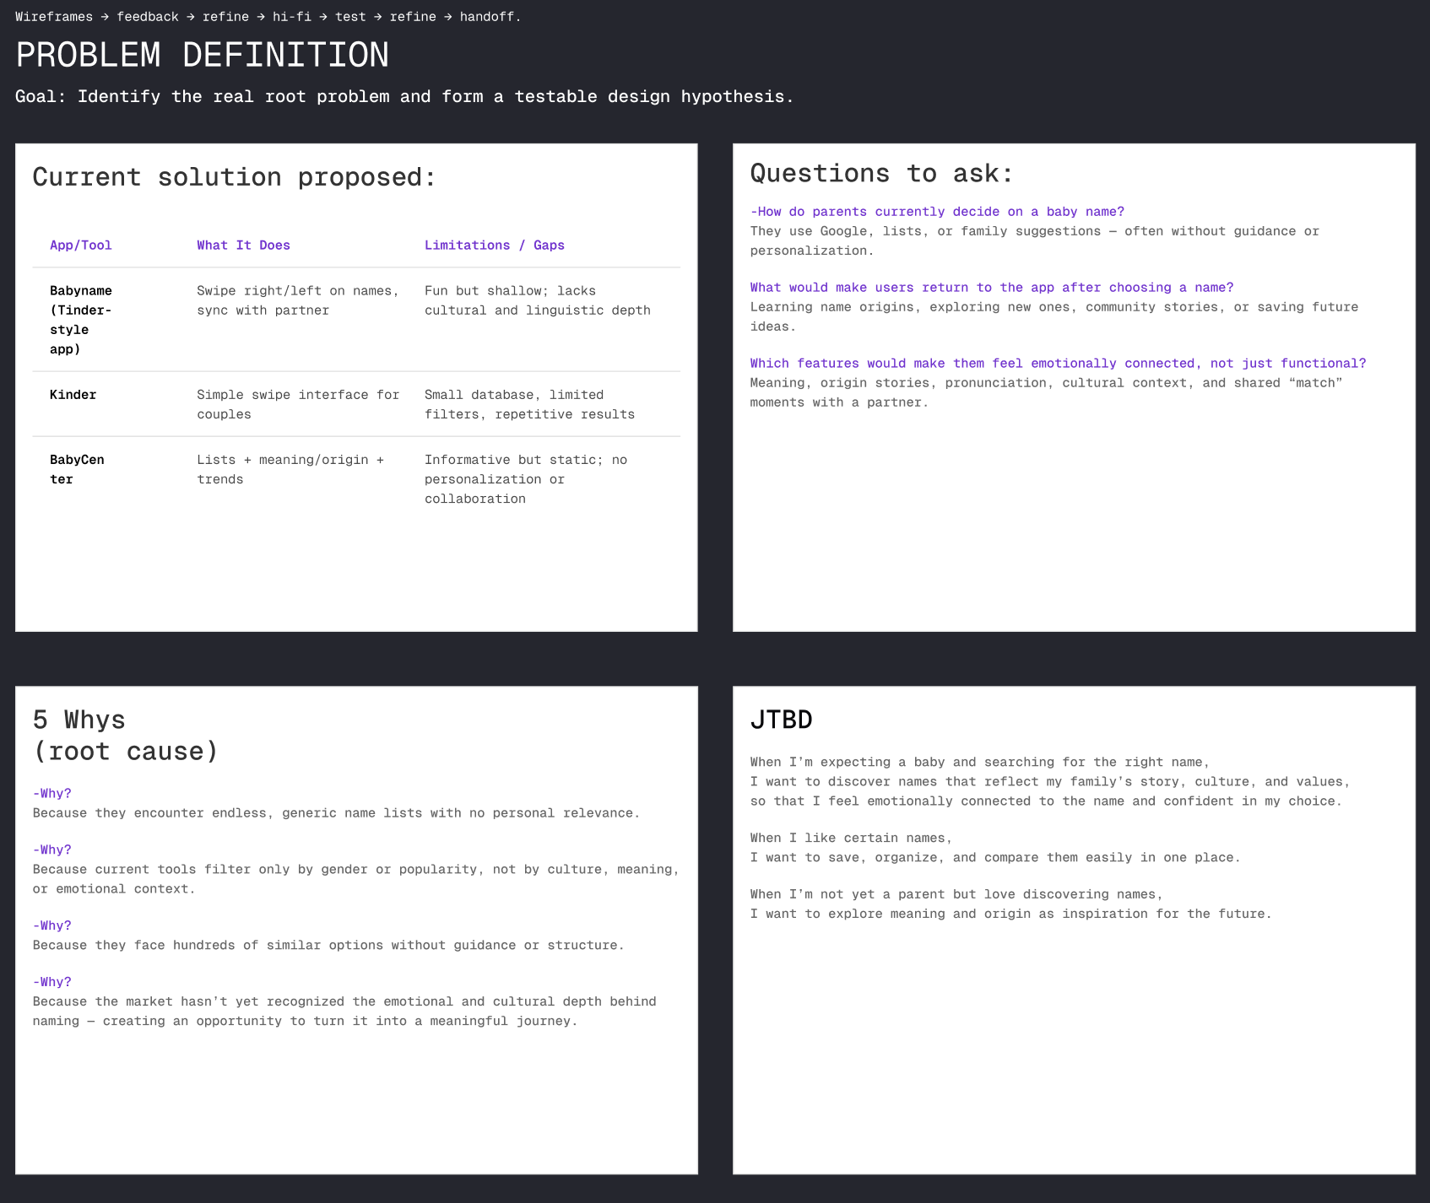
Task: Click the BabyCenter row label
Action: (77, 469)
